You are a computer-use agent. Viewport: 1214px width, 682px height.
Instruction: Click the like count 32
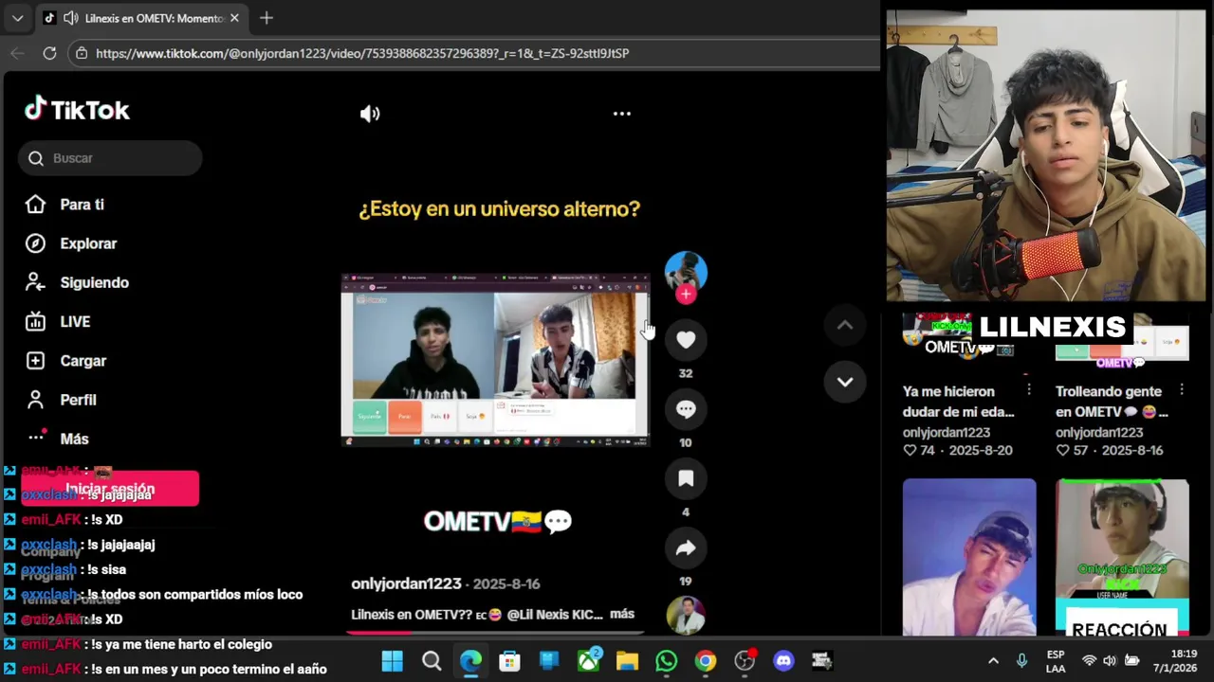click(x=686, y=373)
